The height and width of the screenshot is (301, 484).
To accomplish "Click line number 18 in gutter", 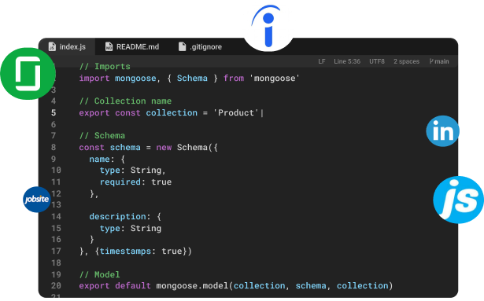I will click(x=56, y=262).
